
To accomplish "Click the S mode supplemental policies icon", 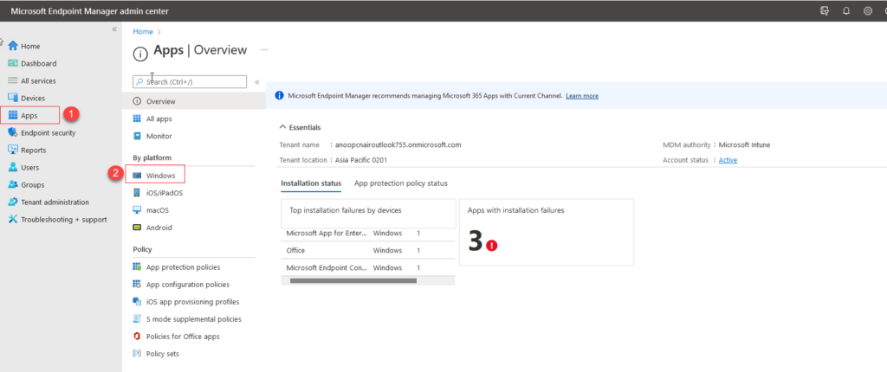I will 136,319.
